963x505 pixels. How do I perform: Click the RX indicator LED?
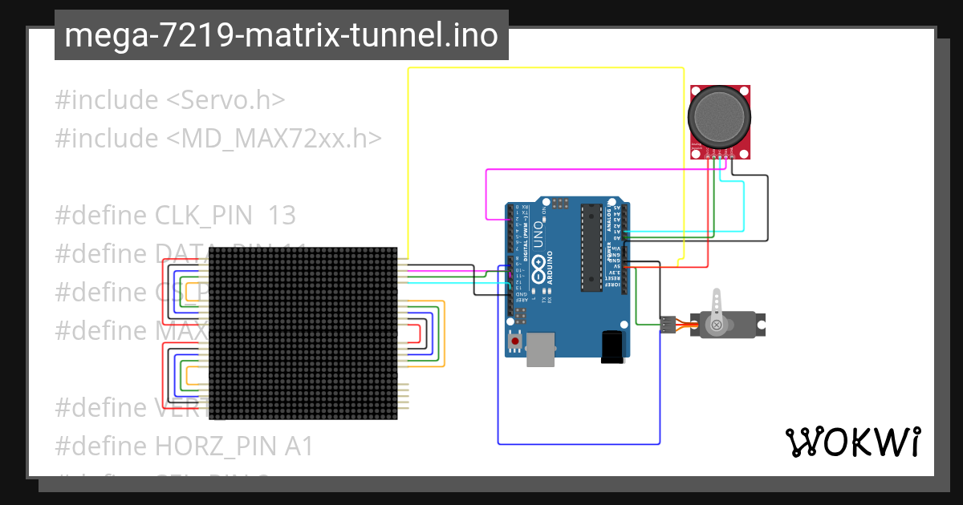tap(549, 290)
